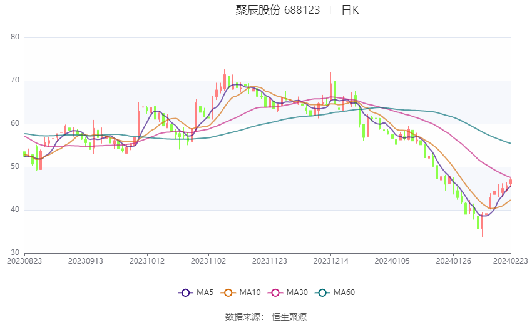Click the x-axis date label 20231012
This screenshot has height=323, width=532.
[147, 261]
